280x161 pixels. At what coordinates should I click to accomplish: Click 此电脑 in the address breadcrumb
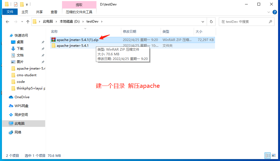point(48,21)
